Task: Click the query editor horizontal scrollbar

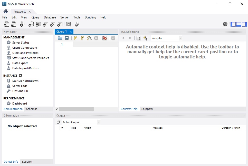Action: tap(76, 109)
